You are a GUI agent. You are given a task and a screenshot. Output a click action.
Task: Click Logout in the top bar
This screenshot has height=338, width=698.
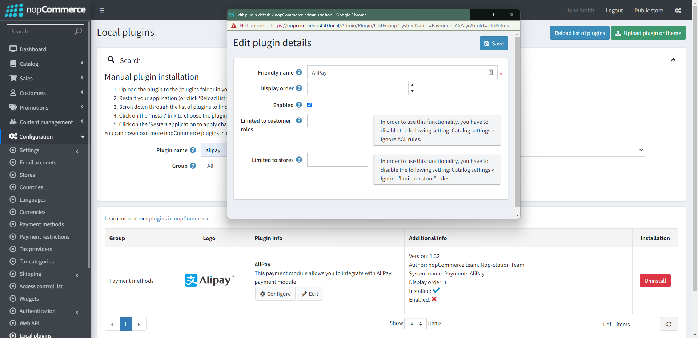(614, 11)
